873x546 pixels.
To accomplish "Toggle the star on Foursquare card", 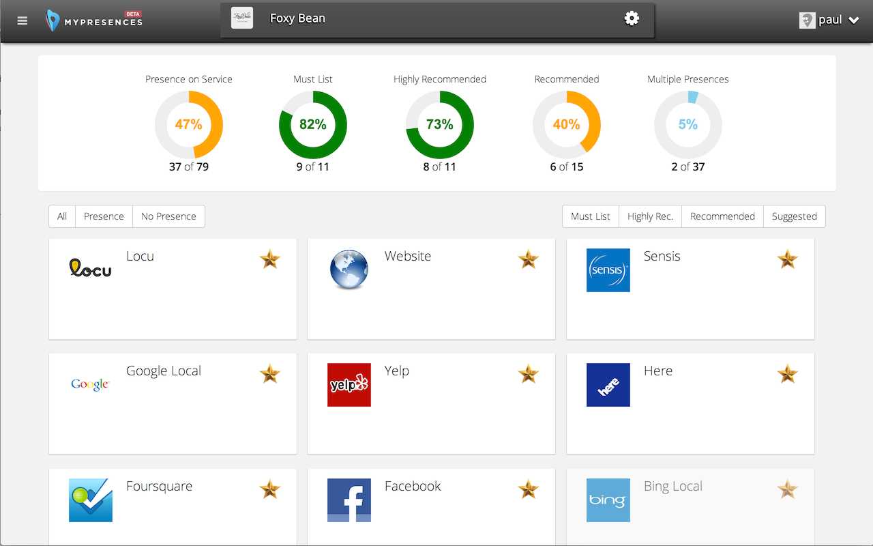I will tap(270, 489).
